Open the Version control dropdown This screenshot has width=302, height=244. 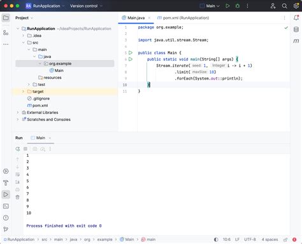point(86,6)
